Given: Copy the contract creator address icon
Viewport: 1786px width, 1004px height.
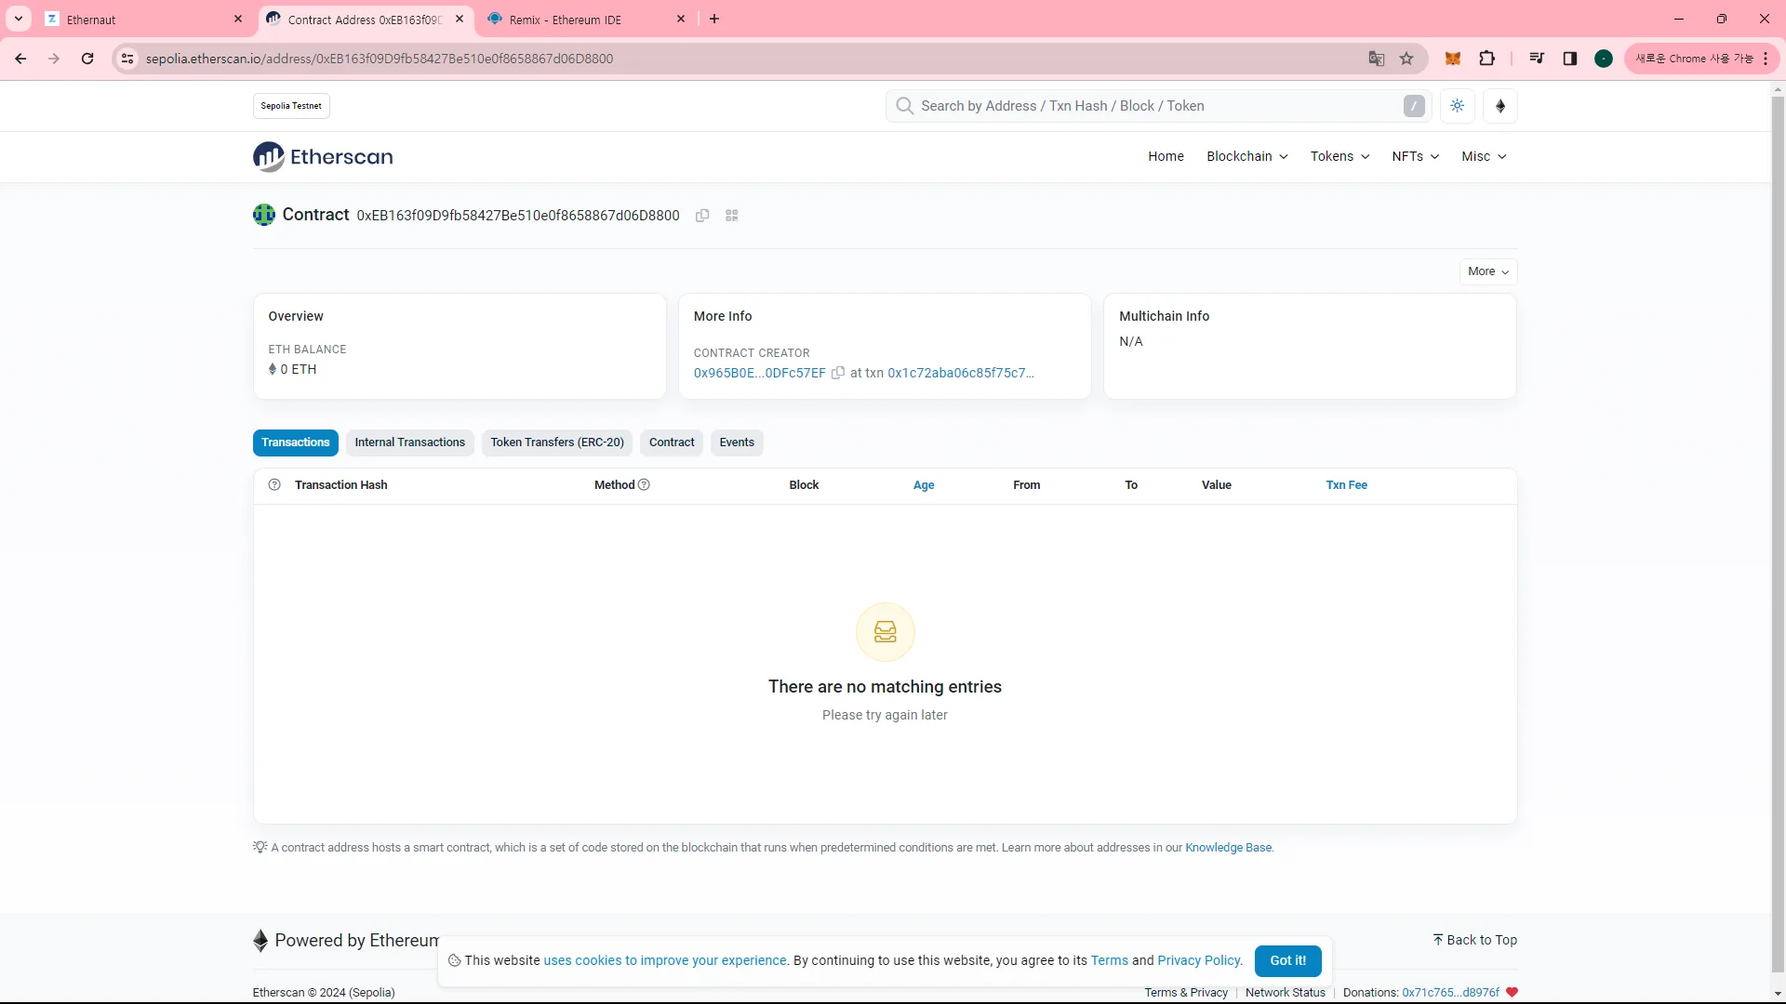Looking at the screenshot, I should (x=838, y=373).
